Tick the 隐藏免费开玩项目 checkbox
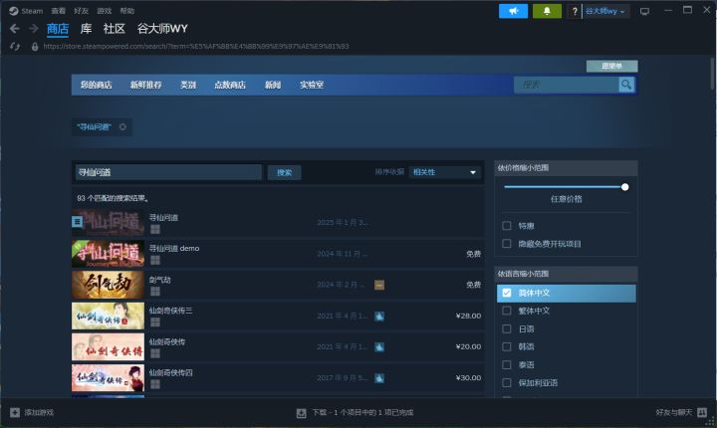The width and height of the screenshot is (717, 428). 507,243
